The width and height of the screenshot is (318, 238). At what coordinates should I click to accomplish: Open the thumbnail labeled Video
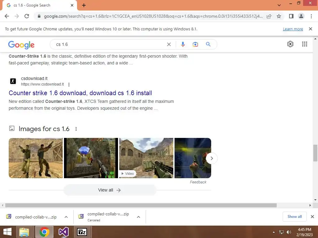click(x=146, y=158)
